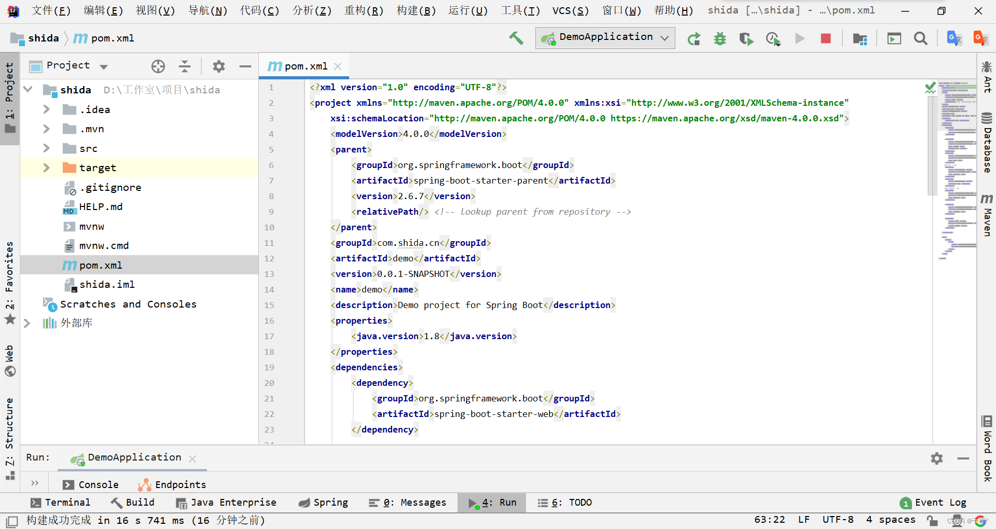Open the 文件(F) menu
The image size is (996, 529).
pos(51,10)
